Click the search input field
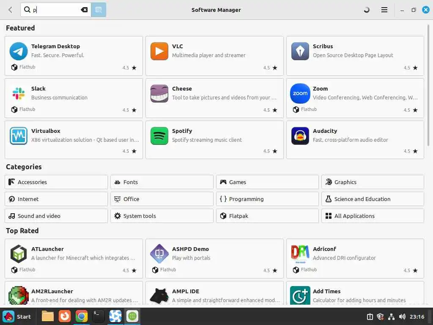The width and height of the screenshot is (433, 325). (x=57, y=10)
